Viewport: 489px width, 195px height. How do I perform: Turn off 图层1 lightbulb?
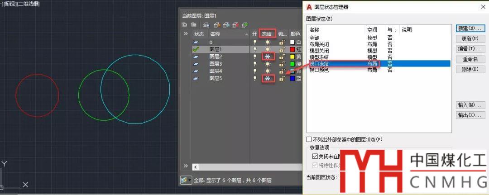coord(255,49)
